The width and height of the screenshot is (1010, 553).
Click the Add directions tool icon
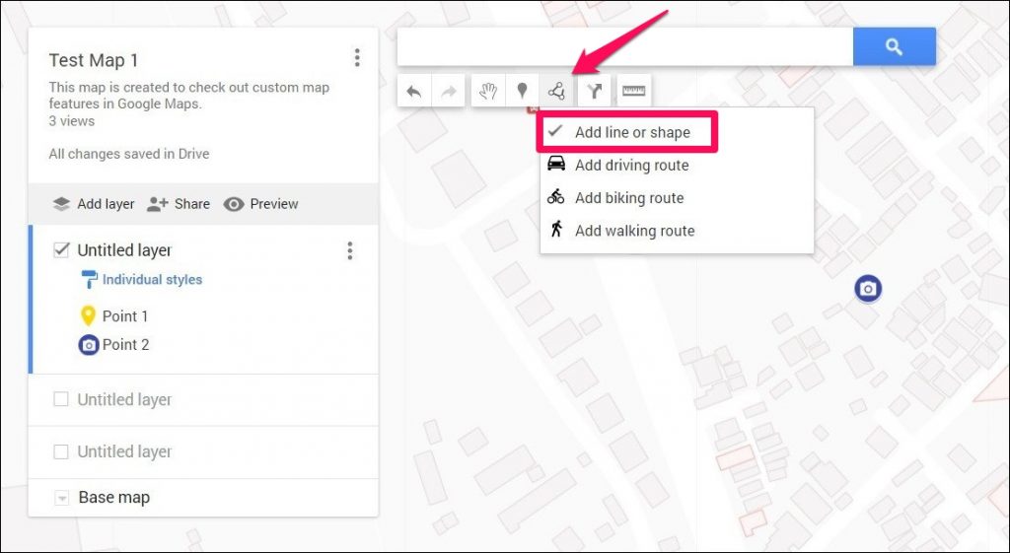coord(593,92)
